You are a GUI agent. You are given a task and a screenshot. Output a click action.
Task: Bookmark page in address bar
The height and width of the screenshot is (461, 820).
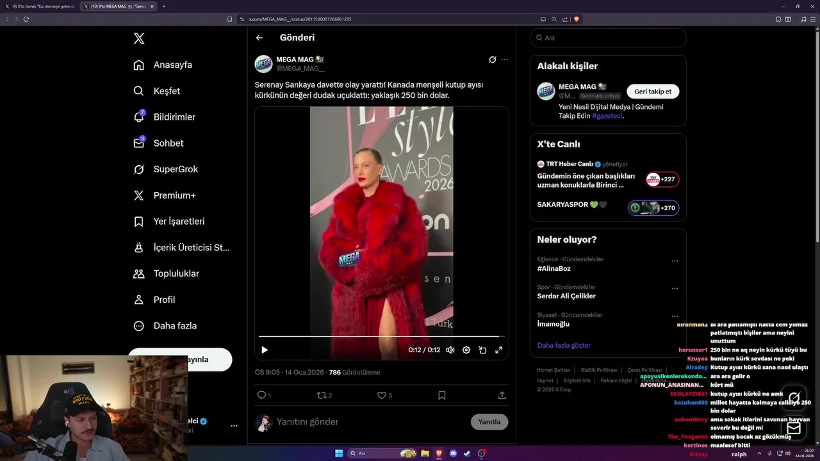point(230,19)
